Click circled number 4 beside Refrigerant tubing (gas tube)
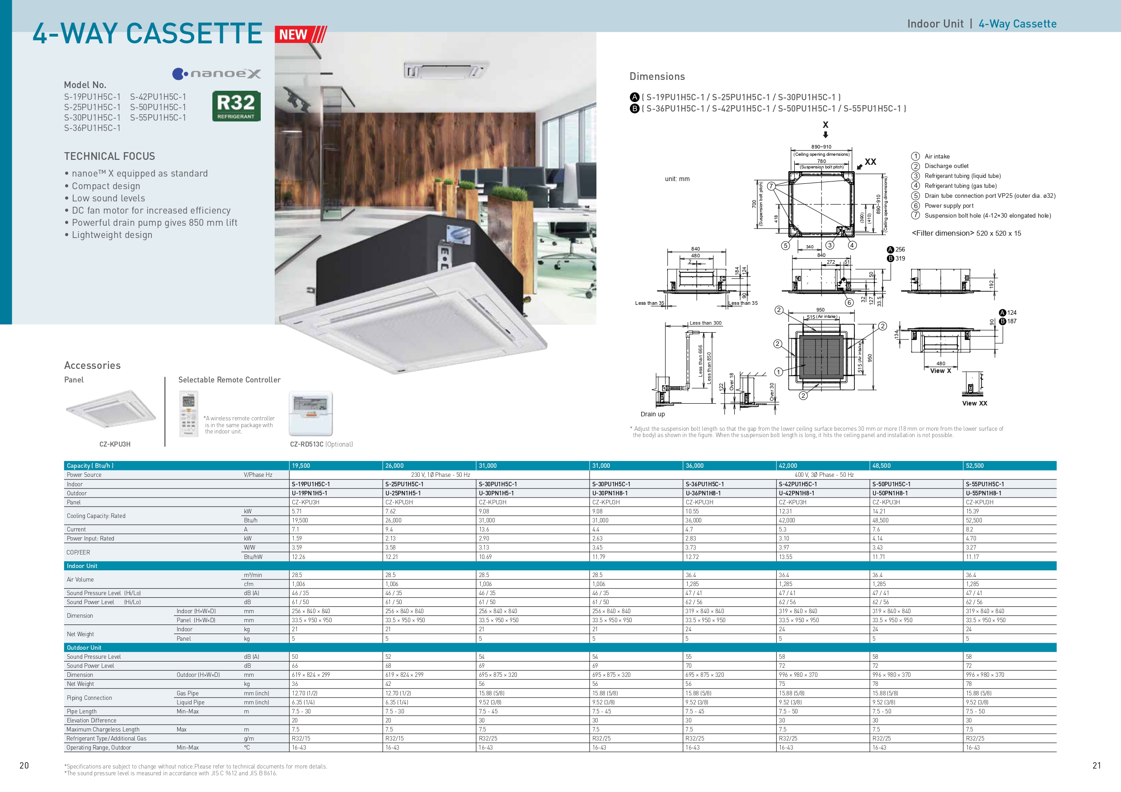Image resolution: width=1121 pixels, height=792 pixels. [915, 186]
